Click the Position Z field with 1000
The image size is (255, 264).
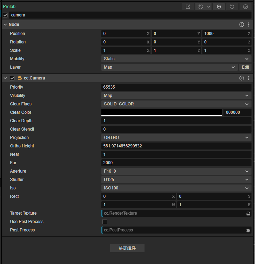tap(227, 34)
